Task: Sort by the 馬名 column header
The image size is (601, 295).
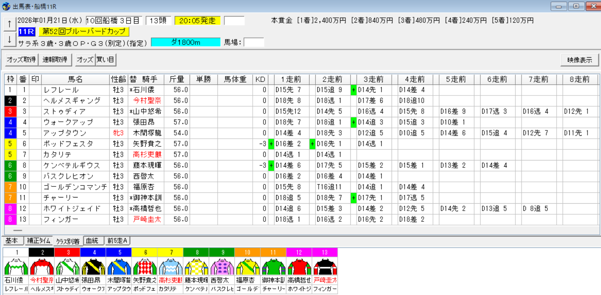Action: (x=75, y=79)
